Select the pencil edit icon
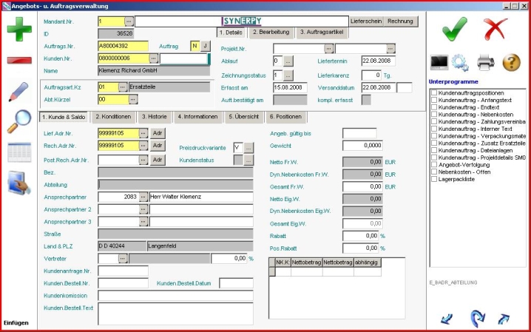Viewport: 531px width, 332px height. pyautogui.click(x=18, y=90)
